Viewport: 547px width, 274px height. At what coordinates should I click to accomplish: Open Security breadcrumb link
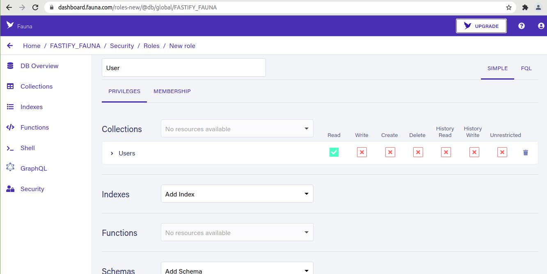click(122, 46)
